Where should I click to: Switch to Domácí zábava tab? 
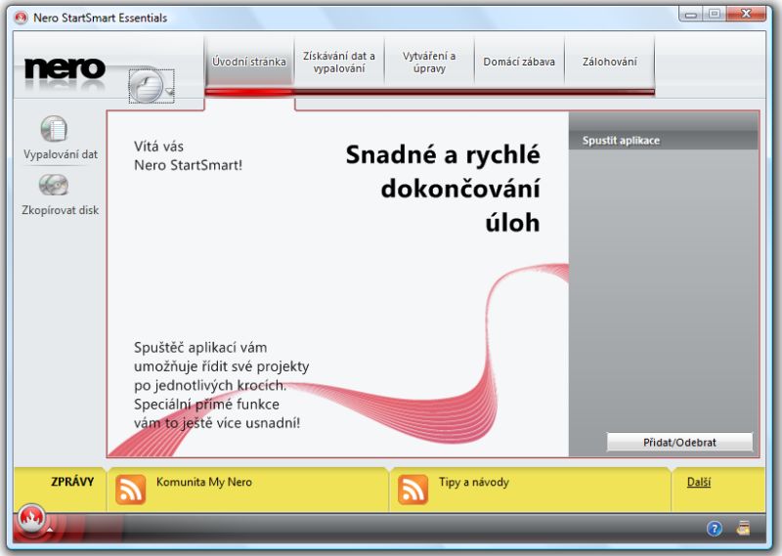[x=519, y=62]
